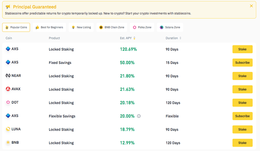Open the New Listing tab
Image resolution: width=260 pixels, height=151 pixels.
81,27
